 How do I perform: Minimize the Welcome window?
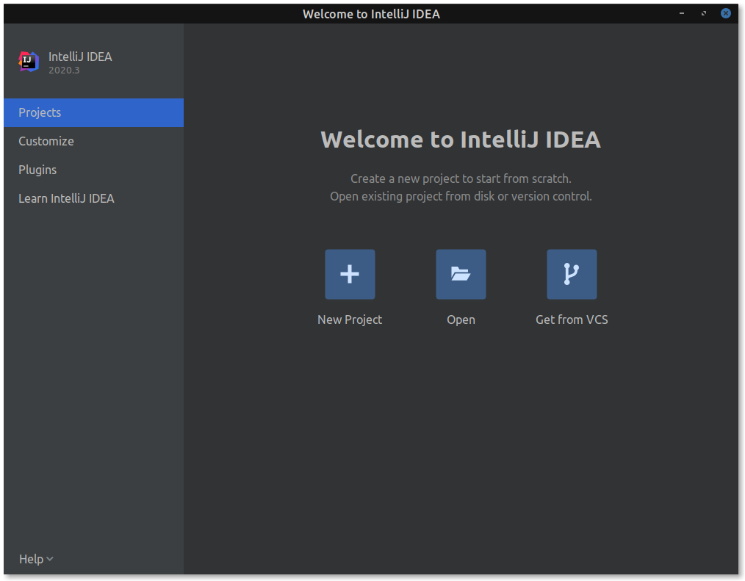coord(682,13)
